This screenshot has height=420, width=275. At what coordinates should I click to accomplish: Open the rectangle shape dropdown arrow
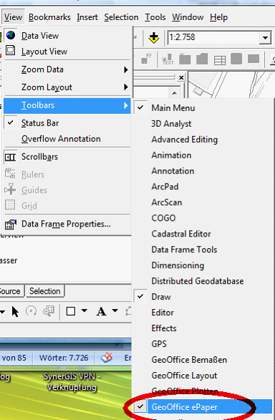(x=85, y=311)
